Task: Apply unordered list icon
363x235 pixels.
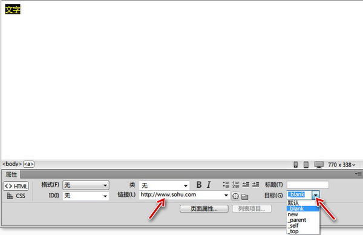Action: [226, 185]
